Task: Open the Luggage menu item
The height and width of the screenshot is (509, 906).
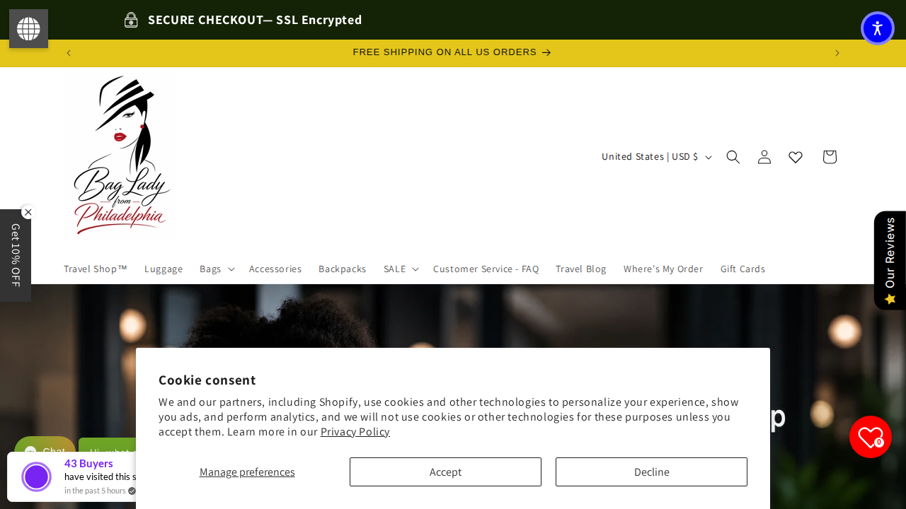Action: [164, 269]
